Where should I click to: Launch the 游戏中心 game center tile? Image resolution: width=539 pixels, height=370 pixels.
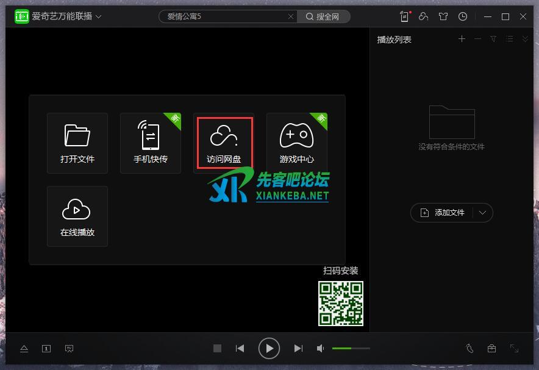click(297, 143)
